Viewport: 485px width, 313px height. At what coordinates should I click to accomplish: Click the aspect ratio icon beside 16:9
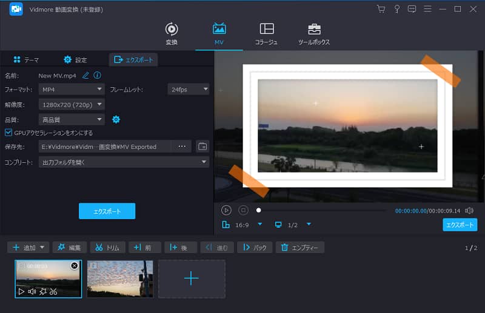[x=226, y=225]
